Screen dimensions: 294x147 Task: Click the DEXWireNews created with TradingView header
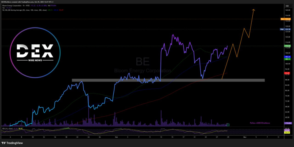click(28, 2)
